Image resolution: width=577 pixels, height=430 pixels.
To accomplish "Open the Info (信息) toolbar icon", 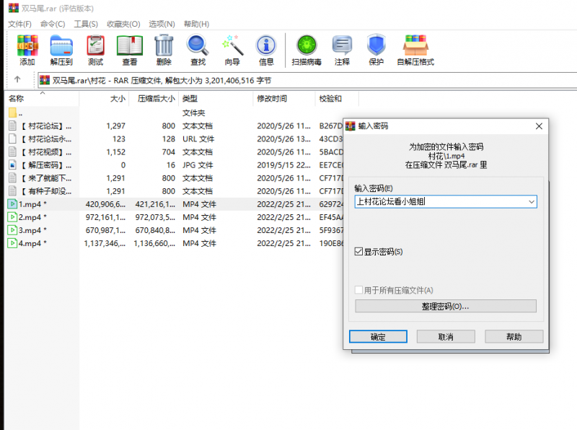I will click(266, 50).
